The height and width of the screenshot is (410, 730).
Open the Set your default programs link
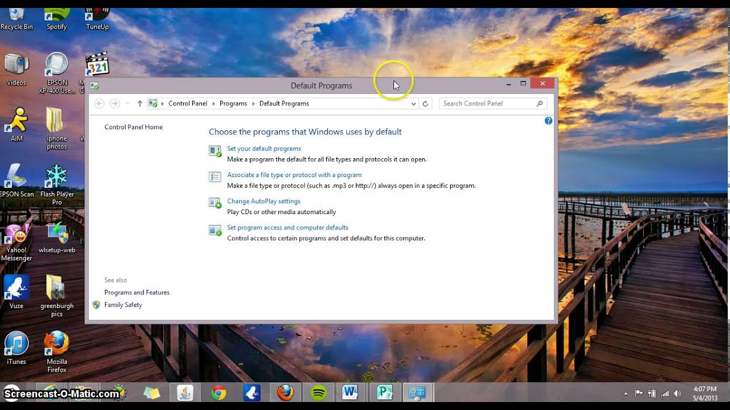tap(264, 149)
